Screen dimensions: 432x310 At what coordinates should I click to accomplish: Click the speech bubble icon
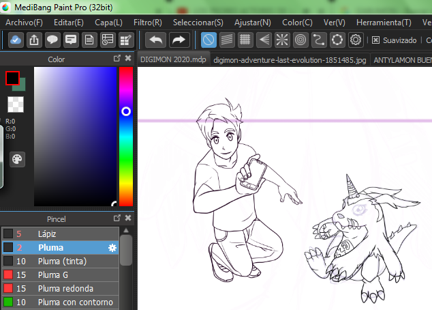point(52,40)
